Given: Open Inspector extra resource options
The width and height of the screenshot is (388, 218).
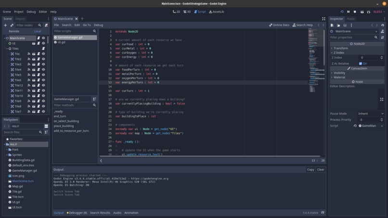Looking at the screenshot, I should [x=351, y=25].
